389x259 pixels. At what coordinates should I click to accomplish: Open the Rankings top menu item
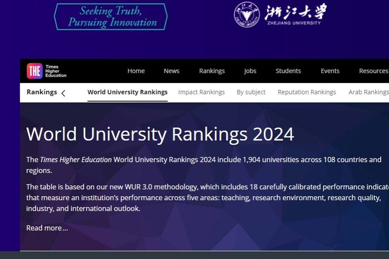[212, 71]
